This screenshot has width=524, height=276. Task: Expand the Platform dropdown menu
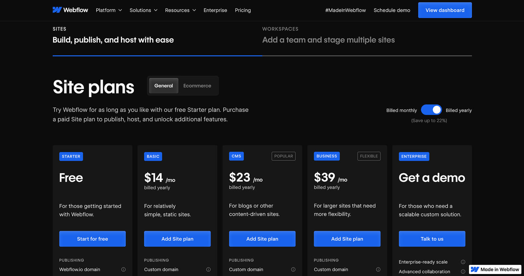pyautogui.click(x=109, y=10)
